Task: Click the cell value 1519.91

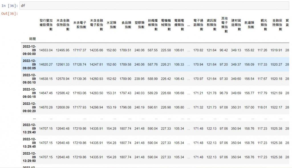Action: coord(276,50)
